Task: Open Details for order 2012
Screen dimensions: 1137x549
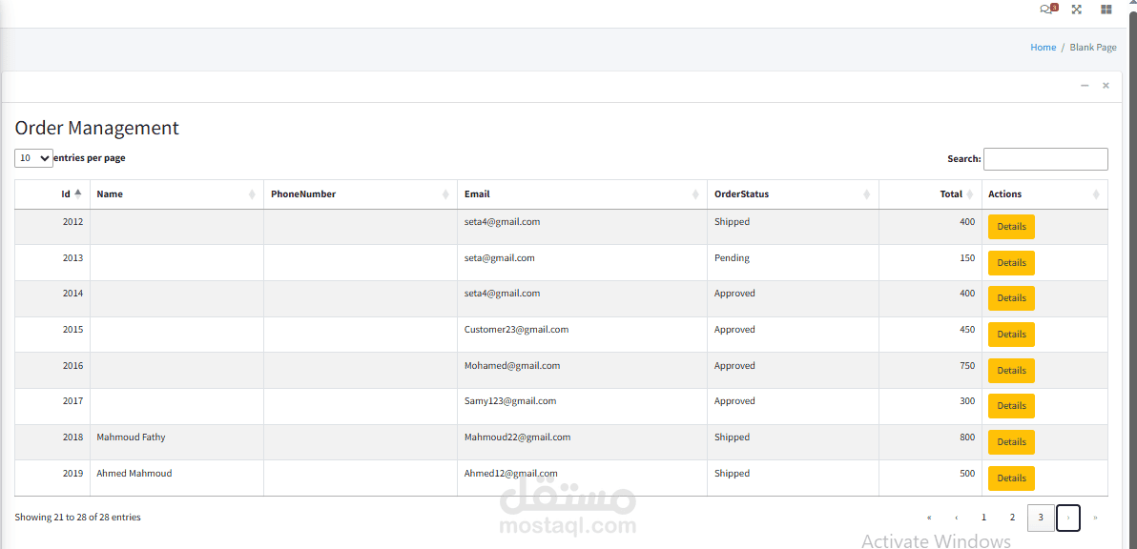Action: 1011,227
